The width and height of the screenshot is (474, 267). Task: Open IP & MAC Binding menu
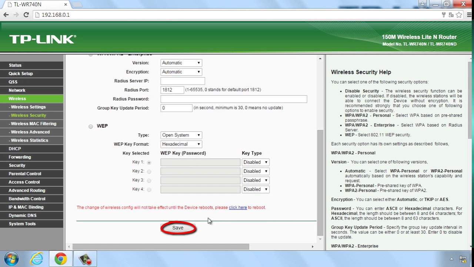(31, 207)
